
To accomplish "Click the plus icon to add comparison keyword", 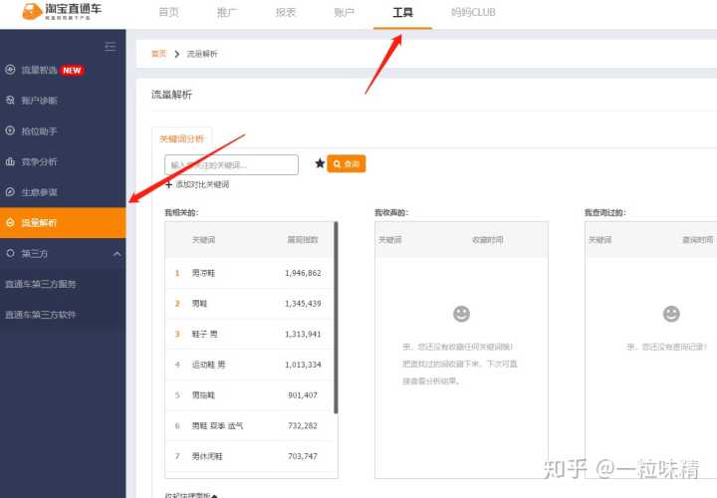I will 168,184.
